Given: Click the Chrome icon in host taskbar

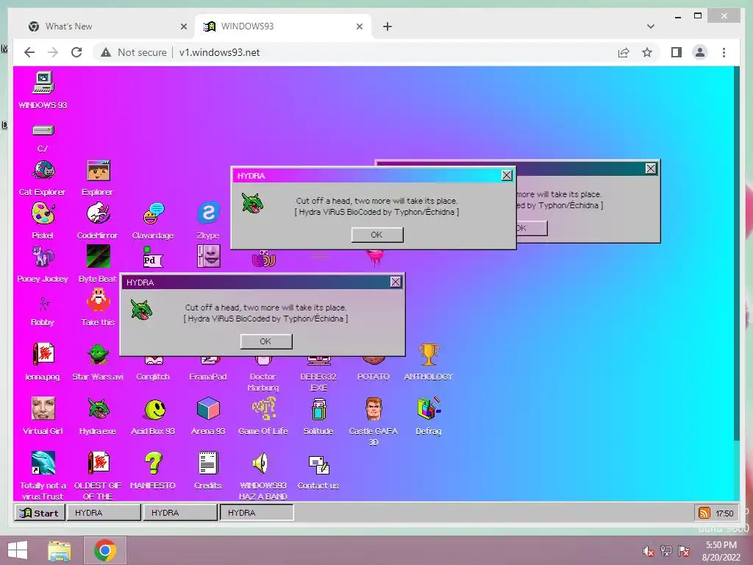Looking at the screenshot, I should (x=105, y=550).
